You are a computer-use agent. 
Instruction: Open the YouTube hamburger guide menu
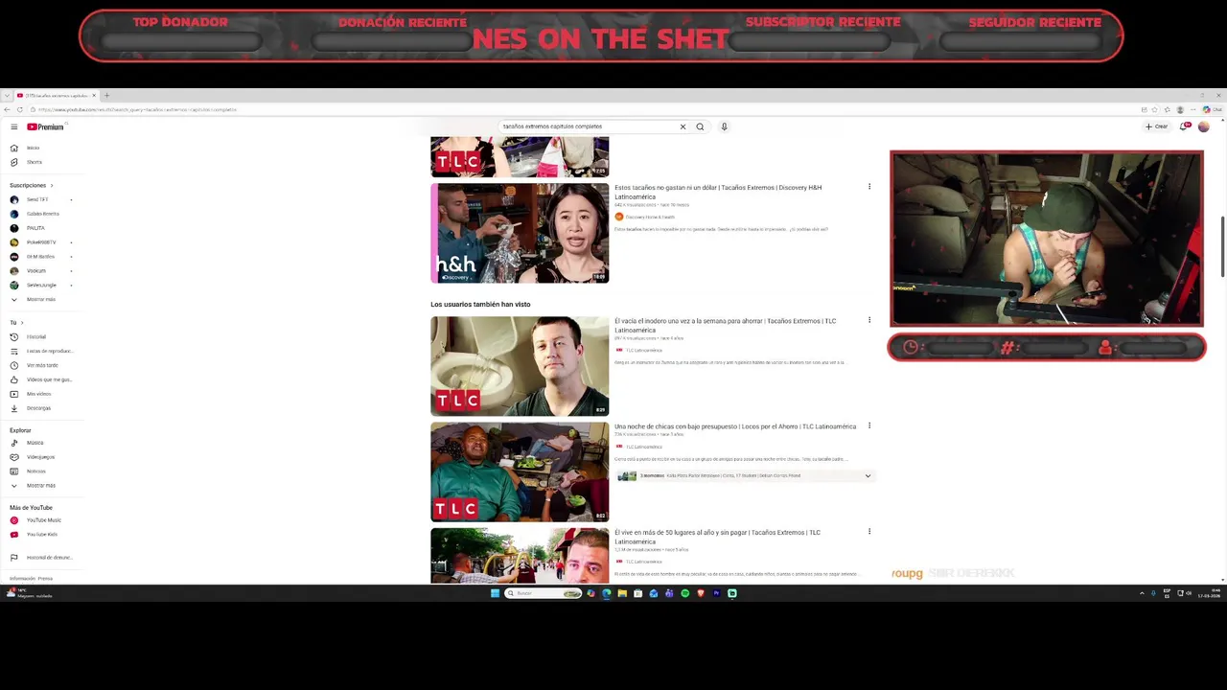pos(13,126)
